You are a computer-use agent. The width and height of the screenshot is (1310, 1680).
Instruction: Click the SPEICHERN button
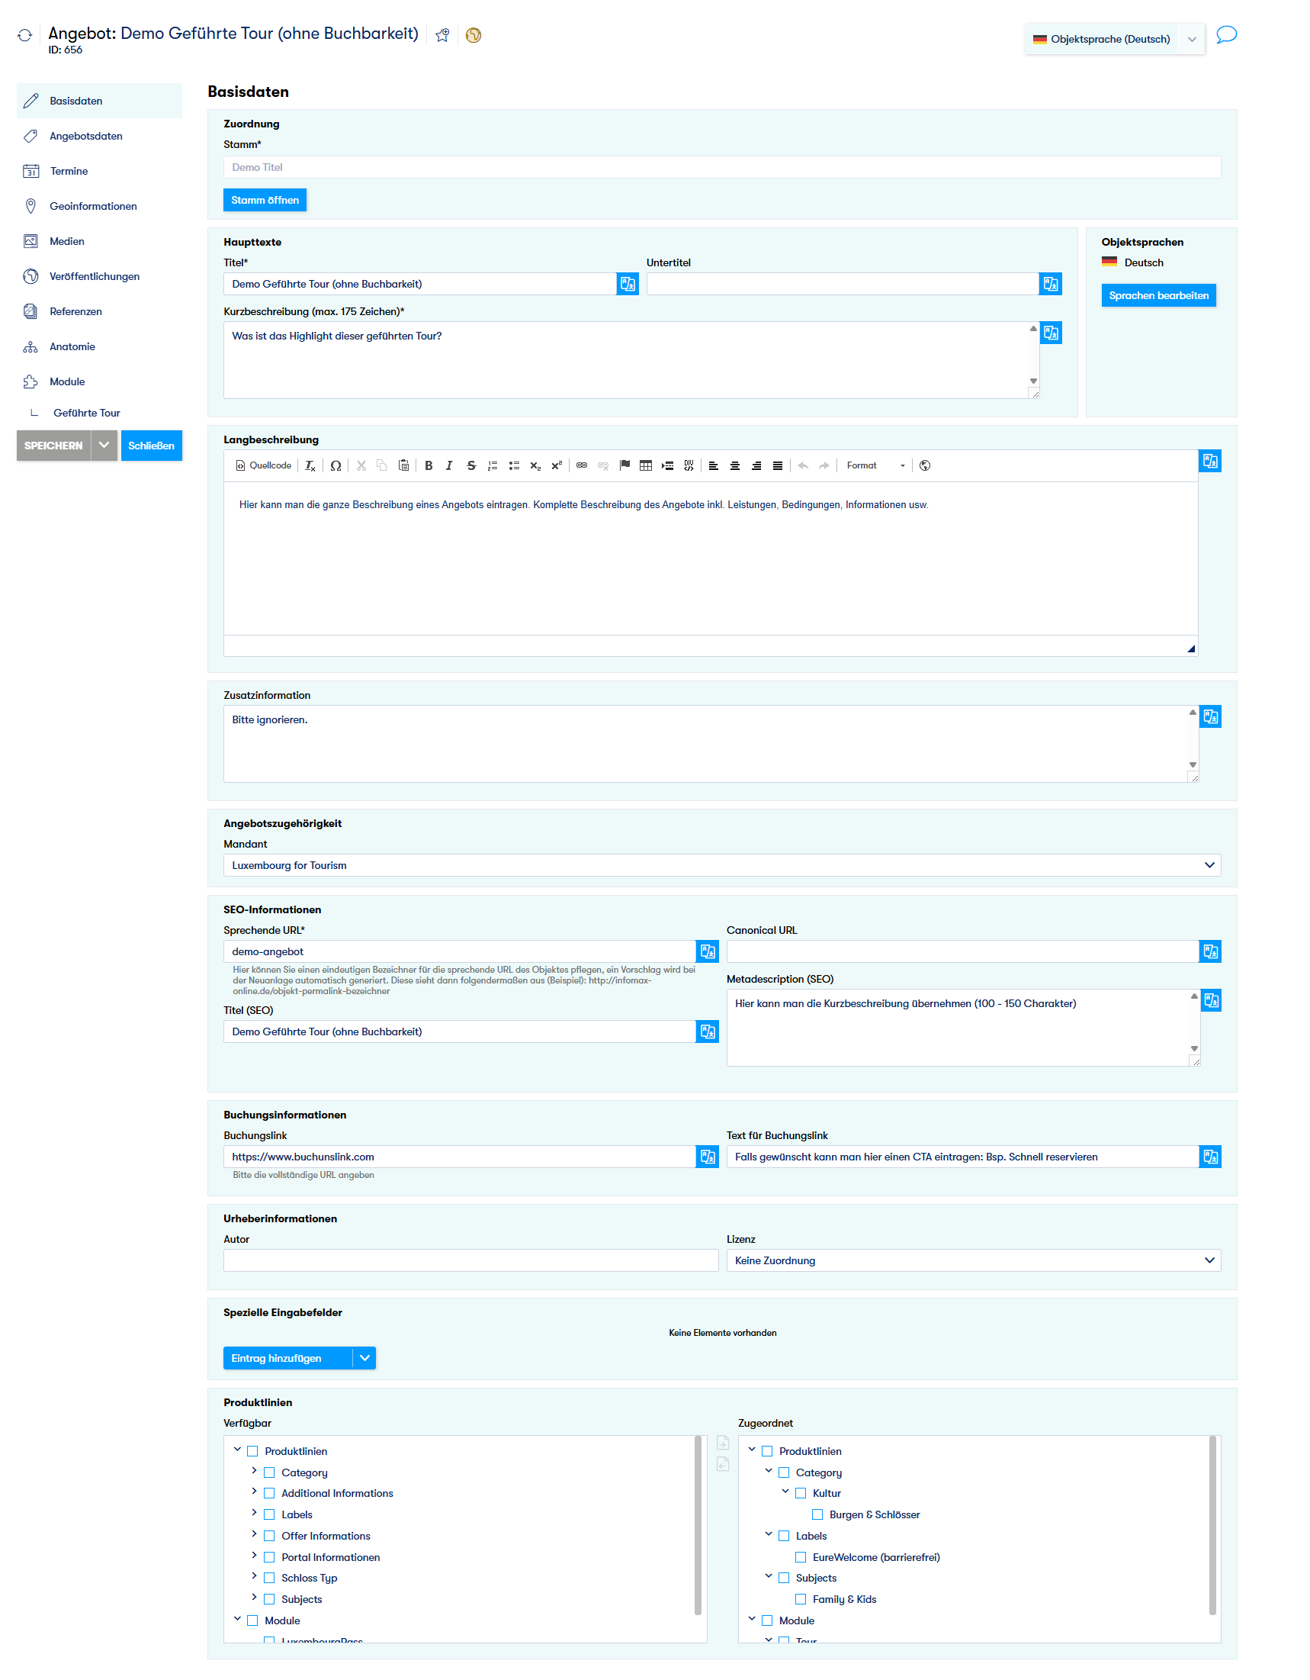pyautogui.click(x=54, y=446)
